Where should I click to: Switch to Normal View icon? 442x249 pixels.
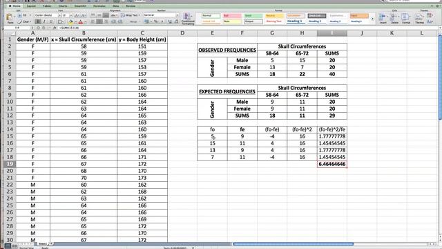(x=8, y=246)
